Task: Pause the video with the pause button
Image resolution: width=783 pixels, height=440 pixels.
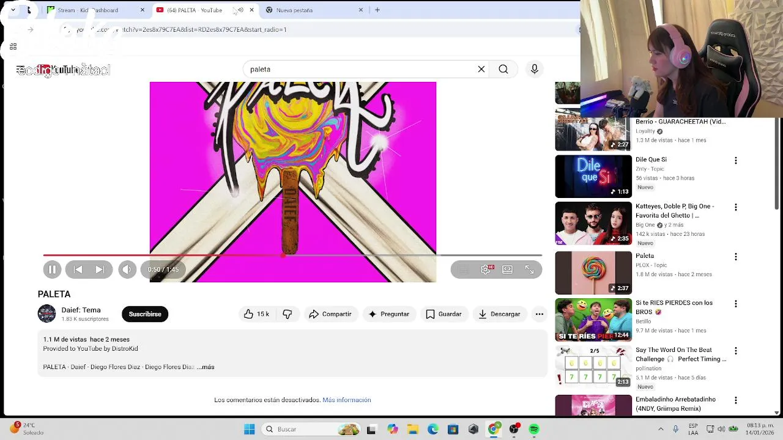Action: 52,269
